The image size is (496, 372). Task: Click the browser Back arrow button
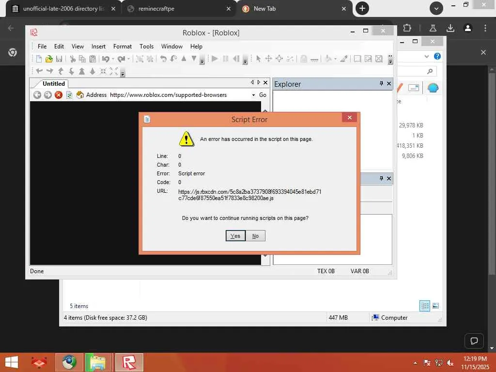(x=37, y=95)
